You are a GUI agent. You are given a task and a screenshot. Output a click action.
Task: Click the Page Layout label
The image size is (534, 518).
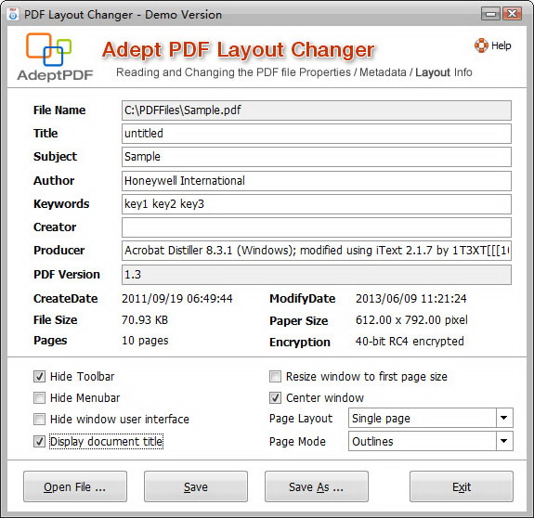(301, 419)
